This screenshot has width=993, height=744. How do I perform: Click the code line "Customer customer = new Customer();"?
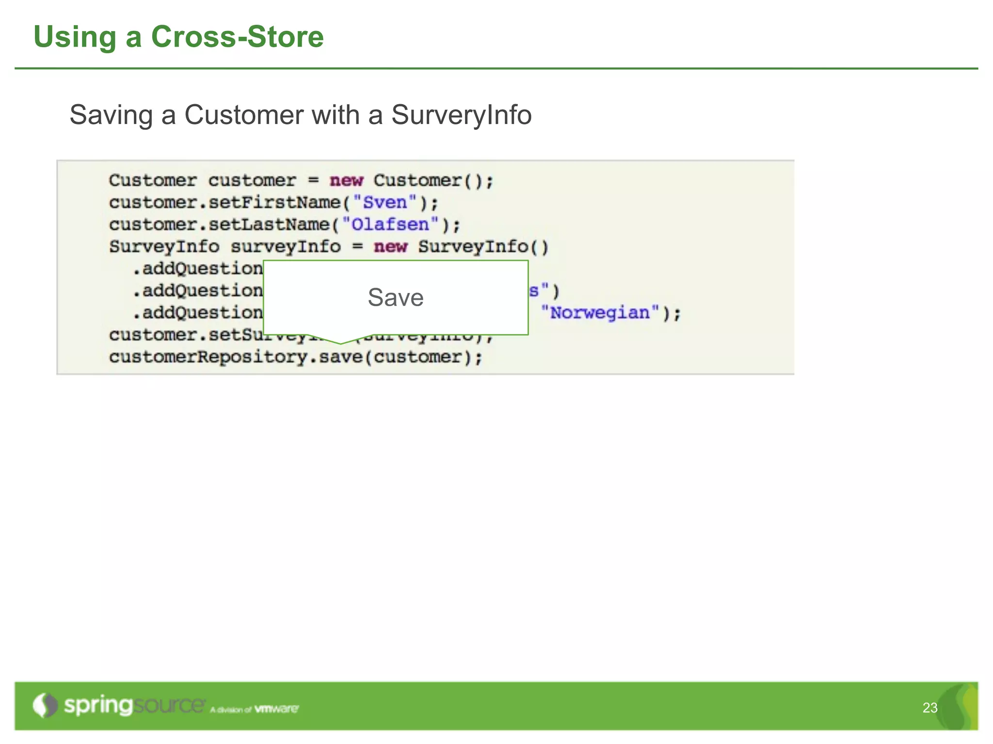pos(301,181)
